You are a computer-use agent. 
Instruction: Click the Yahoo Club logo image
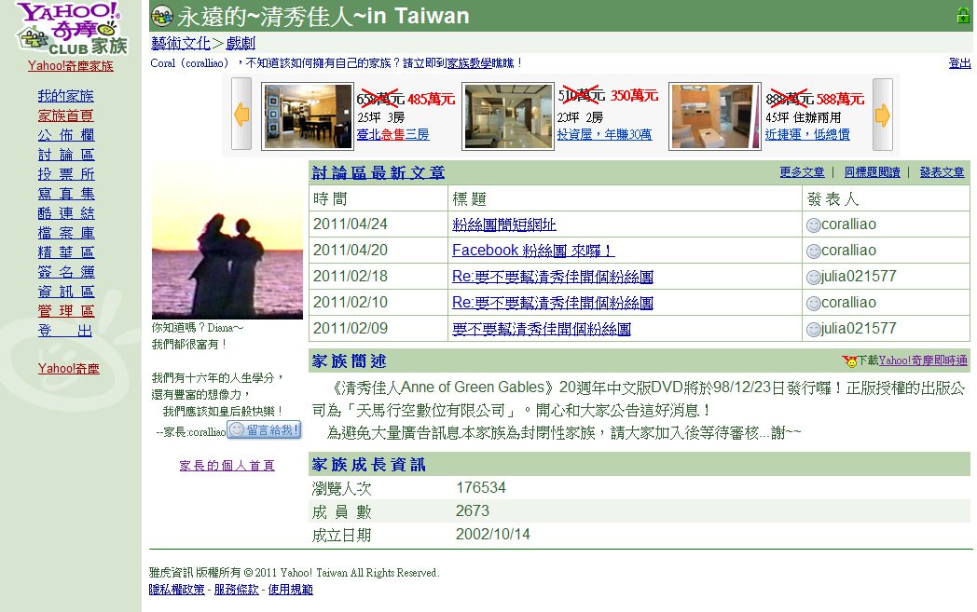click(72, 29)
